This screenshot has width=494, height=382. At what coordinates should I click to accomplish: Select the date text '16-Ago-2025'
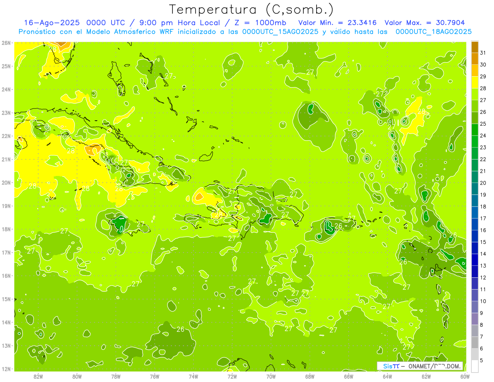(x=52, y=23)
